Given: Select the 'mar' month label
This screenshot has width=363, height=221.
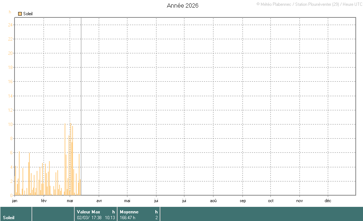Looking at the screenshot, I should click(70, 201).
